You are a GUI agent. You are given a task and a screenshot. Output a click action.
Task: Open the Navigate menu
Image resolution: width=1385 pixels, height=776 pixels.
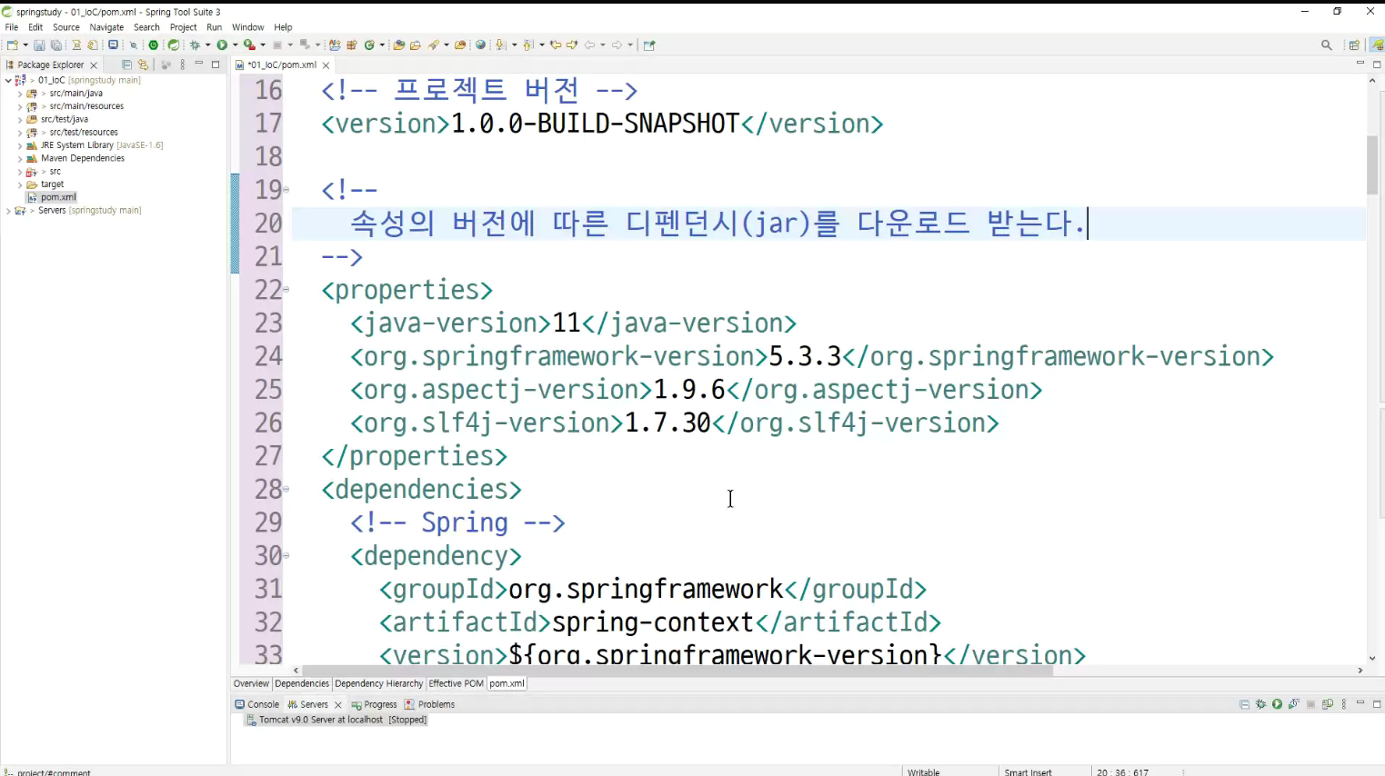106,27
